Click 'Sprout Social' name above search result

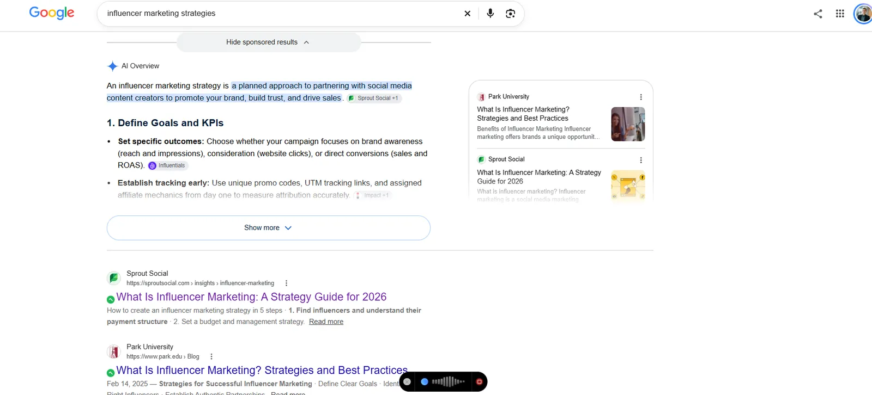click(147, 273)
